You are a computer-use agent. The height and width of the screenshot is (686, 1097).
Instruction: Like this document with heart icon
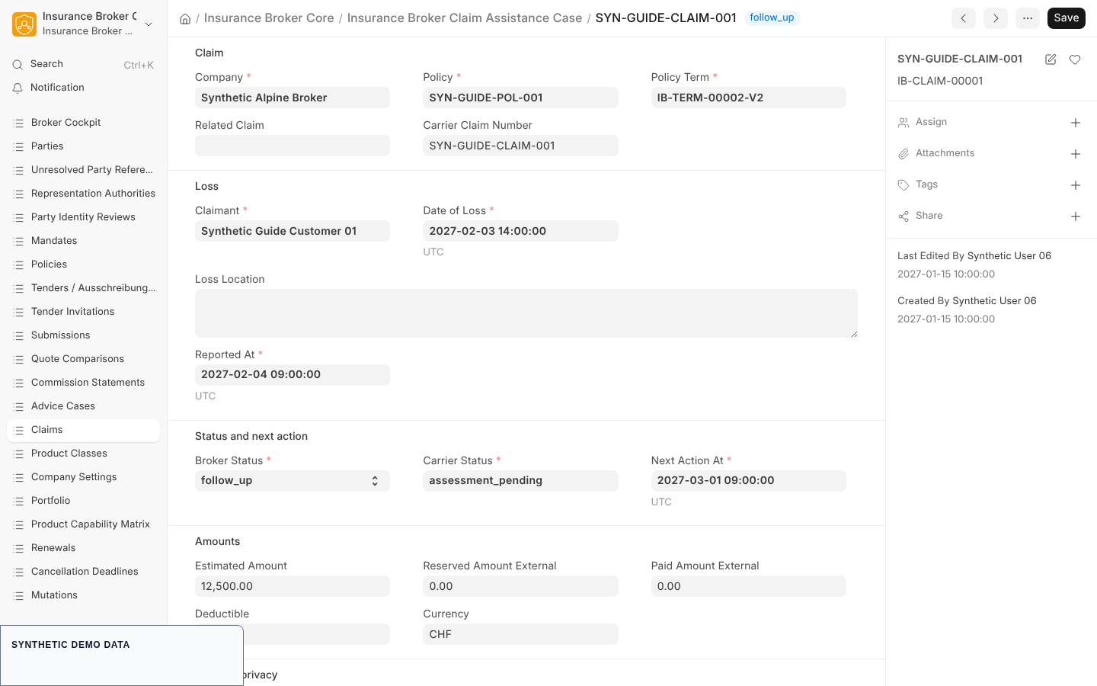1075,59
